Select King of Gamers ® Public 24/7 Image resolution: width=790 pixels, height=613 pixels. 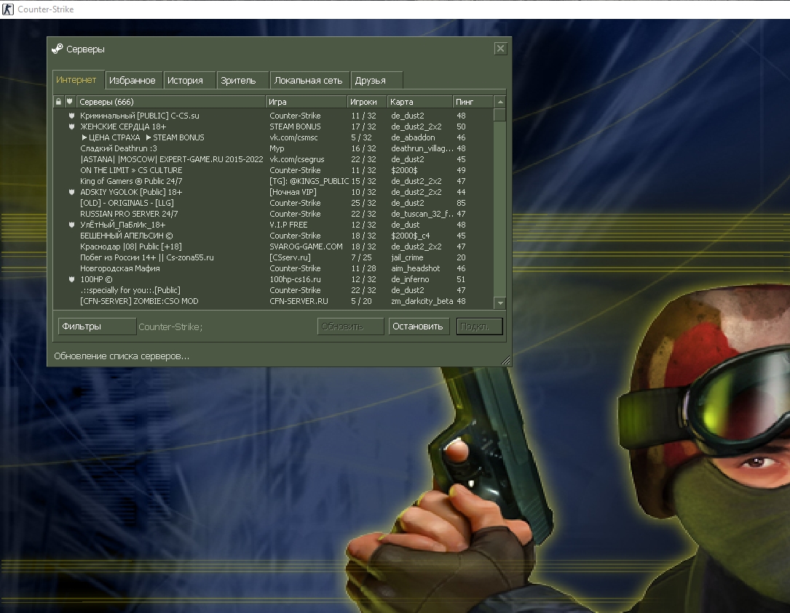(273, 181)
